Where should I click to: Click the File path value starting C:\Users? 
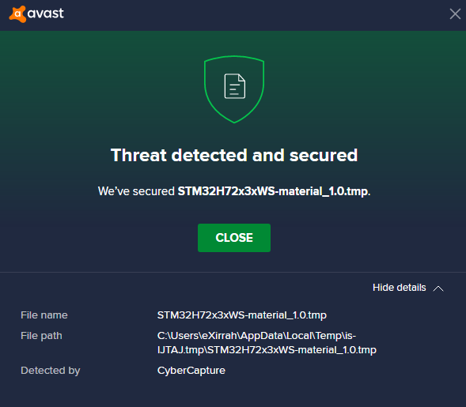pyautogui.click(x=267, y=342)
